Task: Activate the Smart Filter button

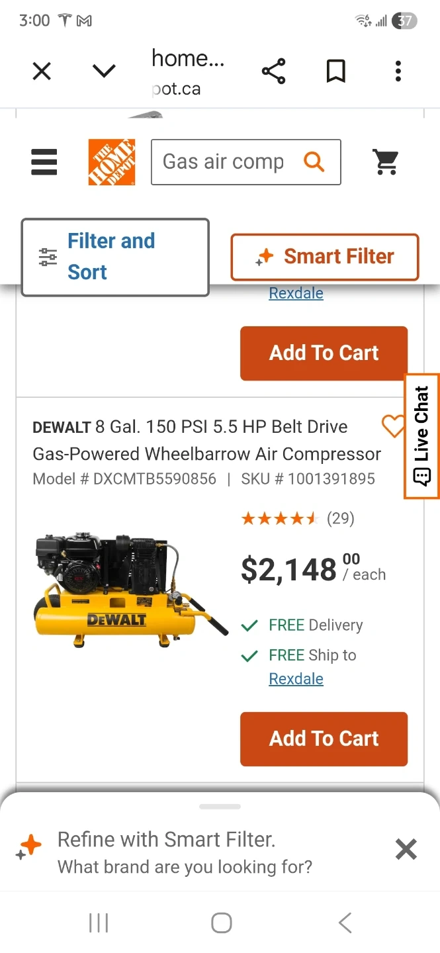Action: pos(324,257)
